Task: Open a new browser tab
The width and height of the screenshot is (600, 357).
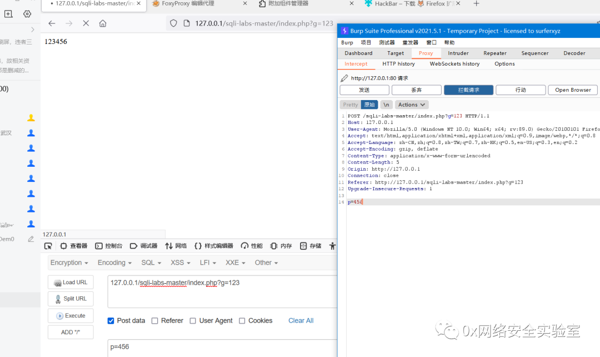Action: coord(476,3)
